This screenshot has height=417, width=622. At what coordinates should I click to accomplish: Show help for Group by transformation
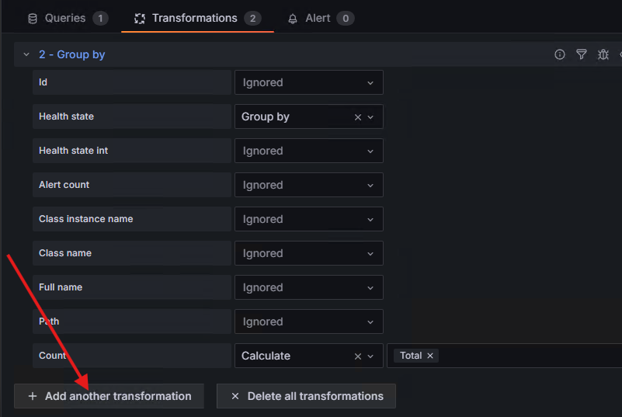pyautogui.click(x=559, y=54)
